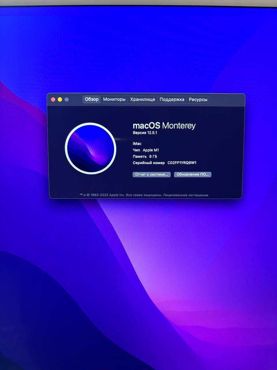The image size is (277, 370).
Task: Click the macOS Monterey circular logo
Action: [91, 149]
